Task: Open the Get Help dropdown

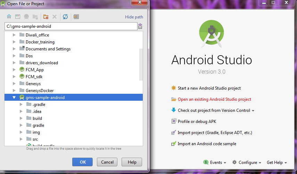Action: point(277,163)
